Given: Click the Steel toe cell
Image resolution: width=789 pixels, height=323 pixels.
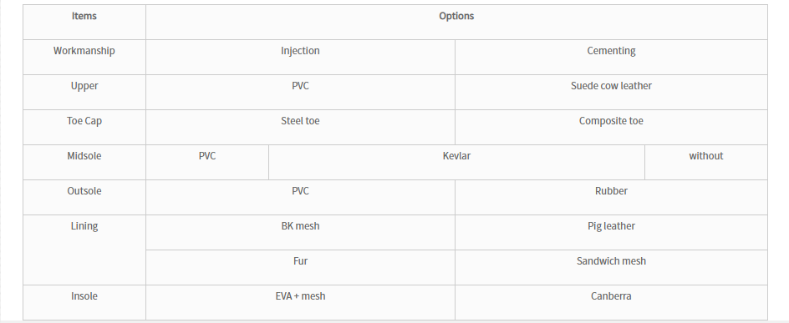Looking at the screenshot, I should [300, 128].
